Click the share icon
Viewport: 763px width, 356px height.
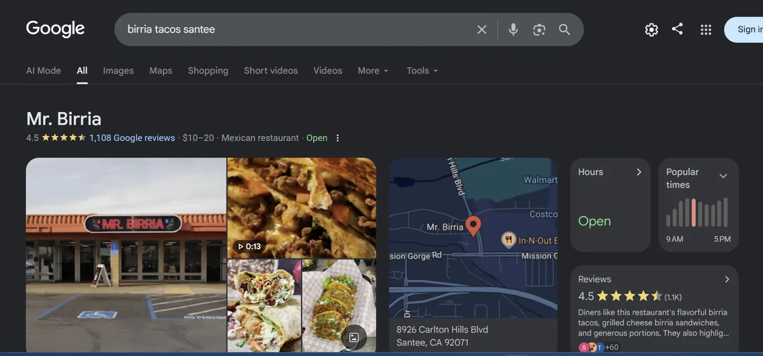click(678, 29)
